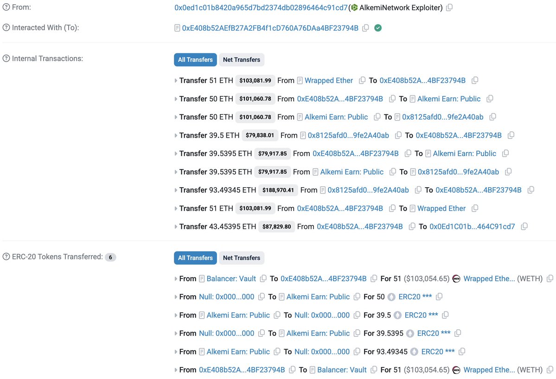Expand 50 ETH transfer from Alkemi Earn
The width and height of the screenshot is (556, 379).
click(176, 117)
